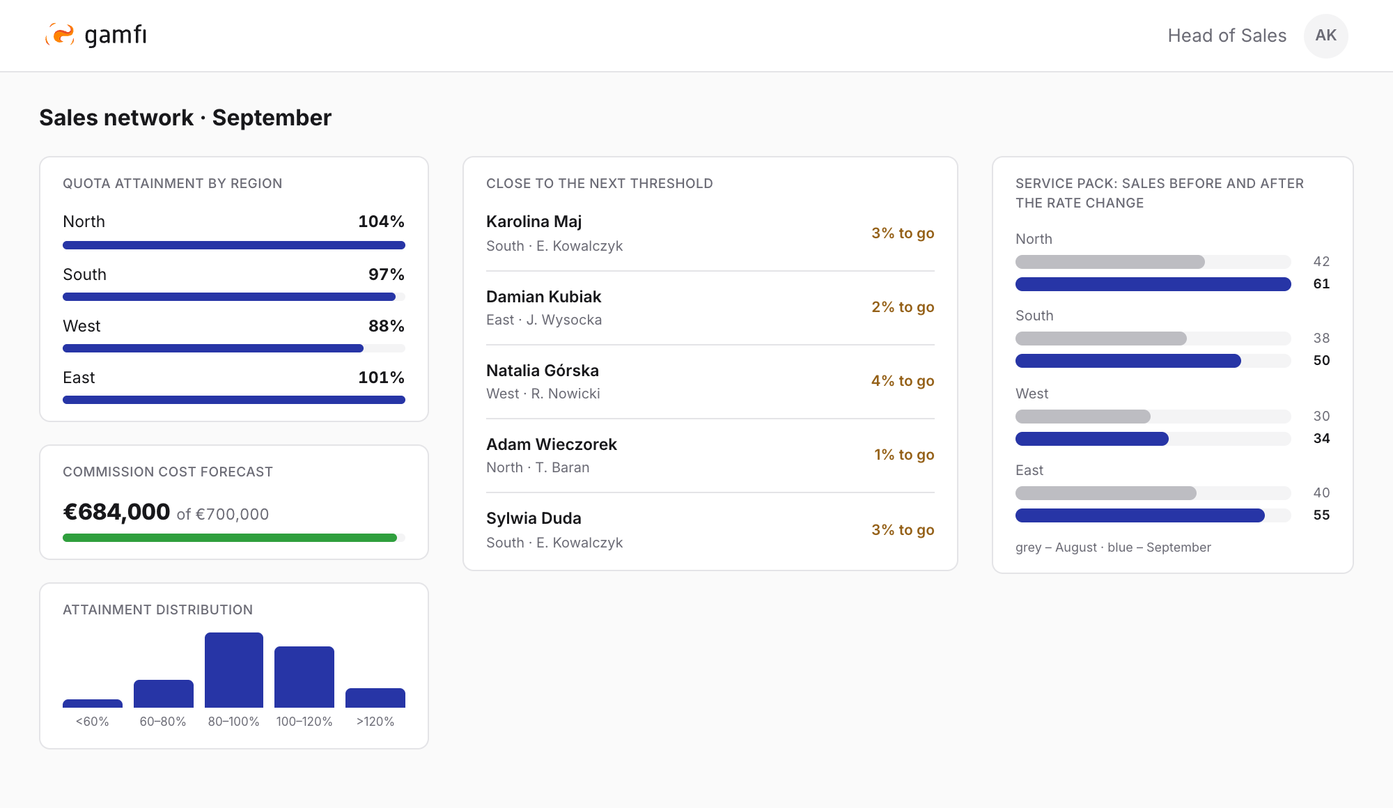Click the green commission forecast progress bar
Viewport: 1393px width, 808px height.
click(234, 538)
